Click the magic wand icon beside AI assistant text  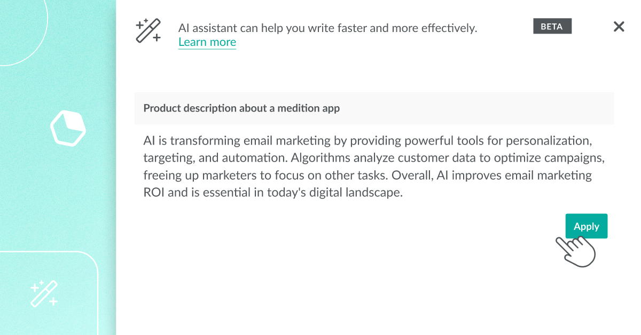pos(148,30)
